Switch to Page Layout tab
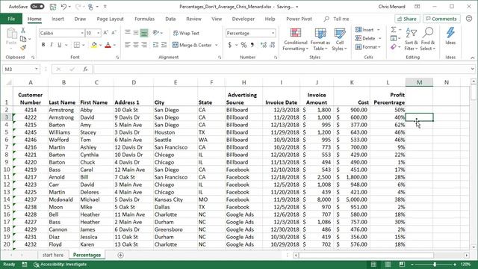The height and width of the screenshot is (269, 478). point(110,19)
